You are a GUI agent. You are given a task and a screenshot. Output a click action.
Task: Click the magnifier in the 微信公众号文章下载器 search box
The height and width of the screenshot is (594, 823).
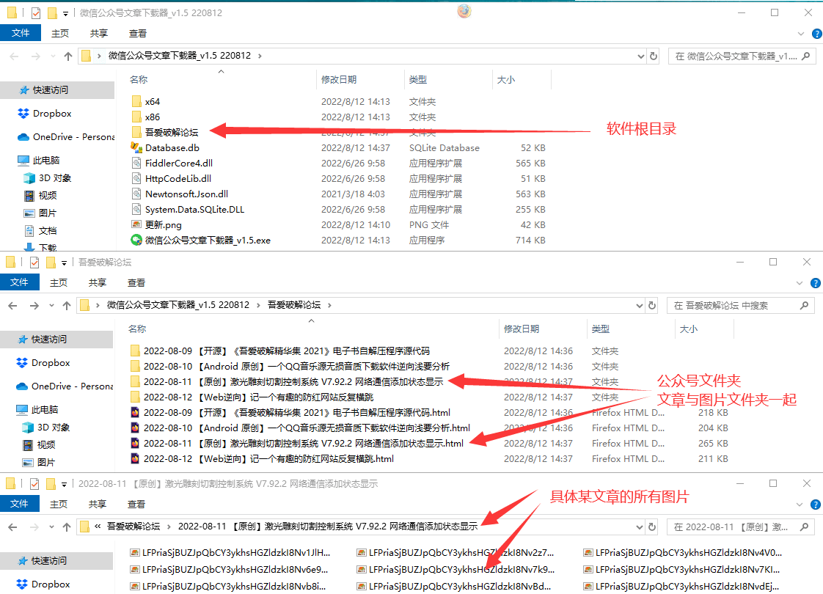click(806, 56)
